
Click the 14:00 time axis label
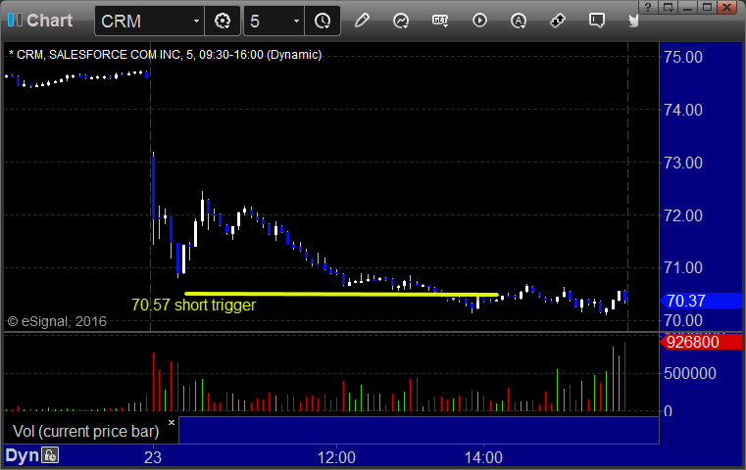click(483, 457)
